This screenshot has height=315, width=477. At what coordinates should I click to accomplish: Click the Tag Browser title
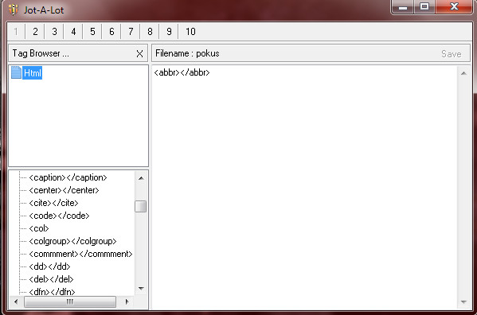coord(41,53)
